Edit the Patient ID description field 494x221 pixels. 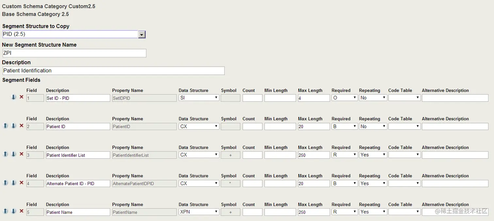[x=78, y=126]
